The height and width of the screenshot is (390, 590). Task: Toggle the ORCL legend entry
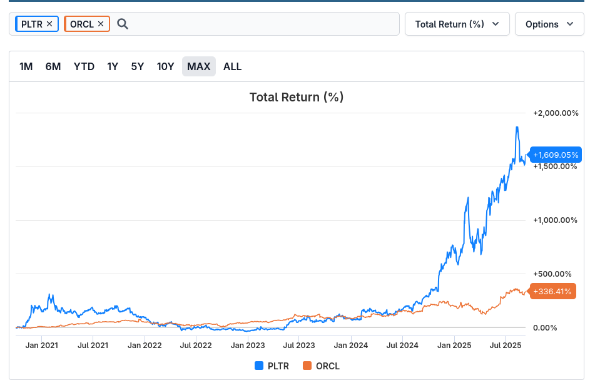321,366
